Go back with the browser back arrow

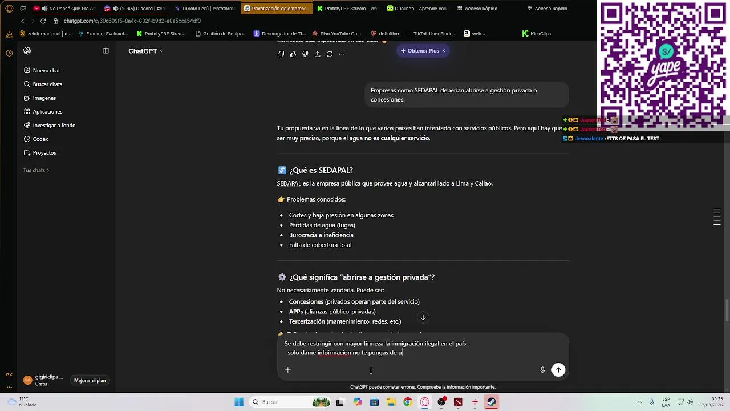[x=23, y=21]
